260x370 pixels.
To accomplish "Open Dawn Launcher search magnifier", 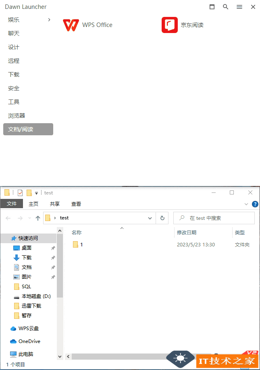I will [225, 7].
